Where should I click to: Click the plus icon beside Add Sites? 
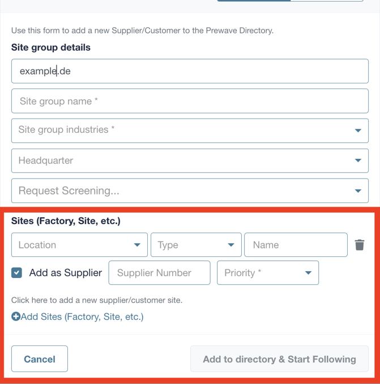click(16, 317)
